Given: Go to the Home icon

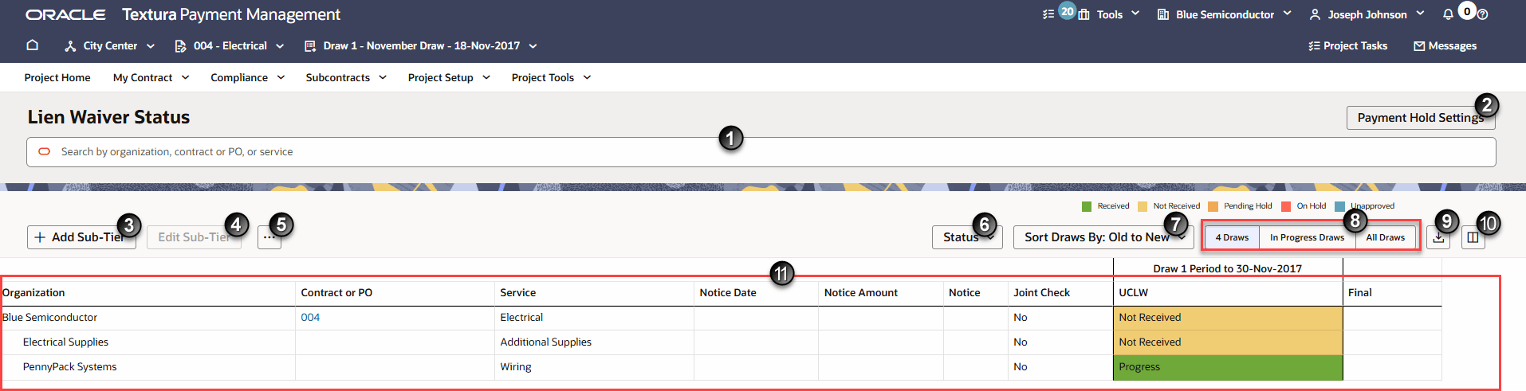Looking at the screenshot, I should coord(33,45).
